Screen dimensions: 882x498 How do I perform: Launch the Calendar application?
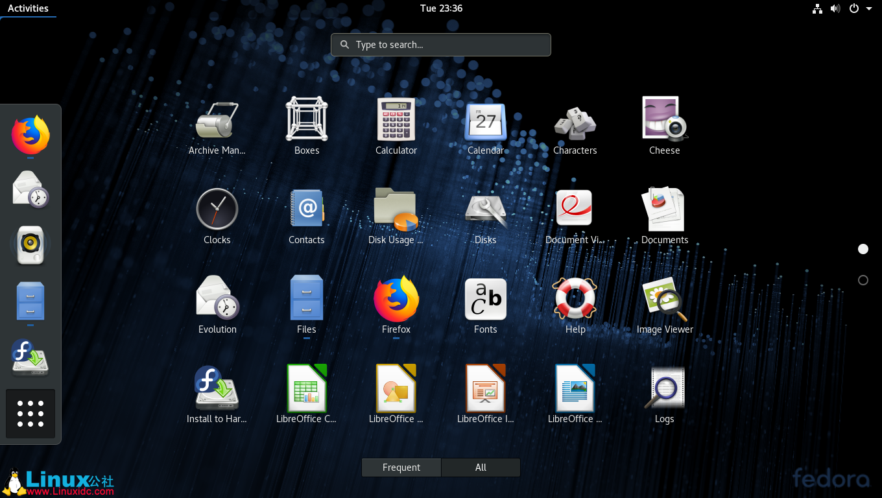click(486, 127)
